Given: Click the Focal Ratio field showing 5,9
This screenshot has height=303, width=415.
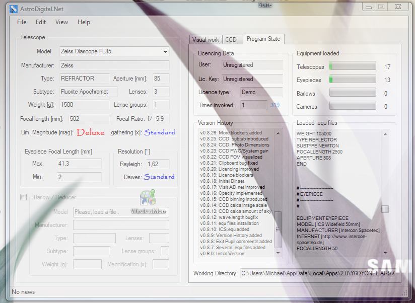Looking at the screenshot, I should click(x=162, y=119).
